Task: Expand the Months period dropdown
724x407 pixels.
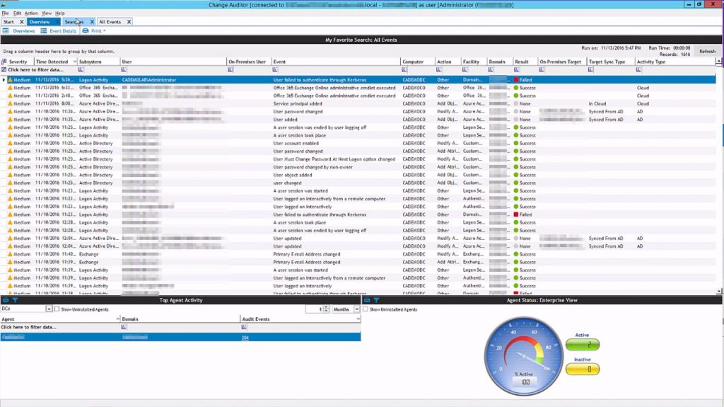Action: [x=357, y=309]
